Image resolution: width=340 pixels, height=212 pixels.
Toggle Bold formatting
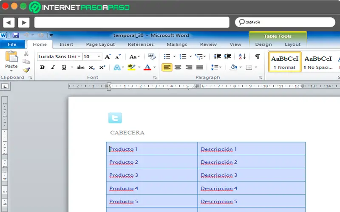tap(42, 67)
